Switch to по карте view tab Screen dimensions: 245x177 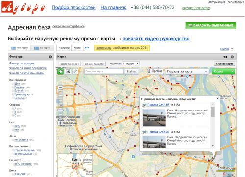[42, 48]
